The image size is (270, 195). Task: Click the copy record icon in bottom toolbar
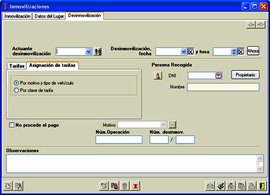pyautogui.click(x=18, y=186)
